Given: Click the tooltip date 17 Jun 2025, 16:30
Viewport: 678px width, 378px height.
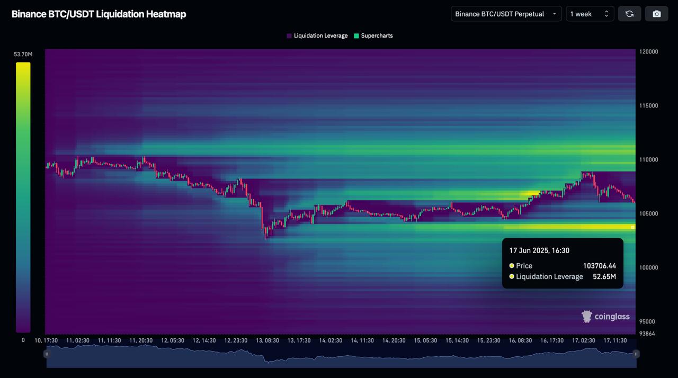Looking at the screenshot, I should [539, 250].
